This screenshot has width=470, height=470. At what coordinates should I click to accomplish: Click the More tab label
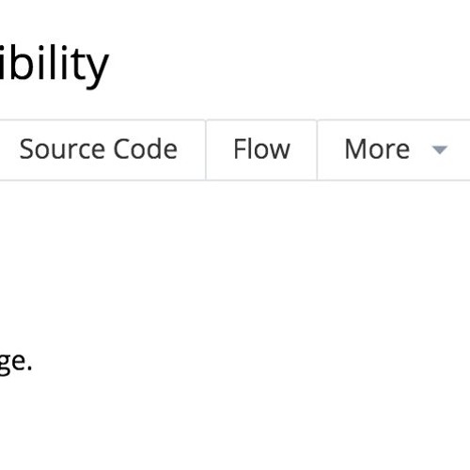click(x=377, y=149)
